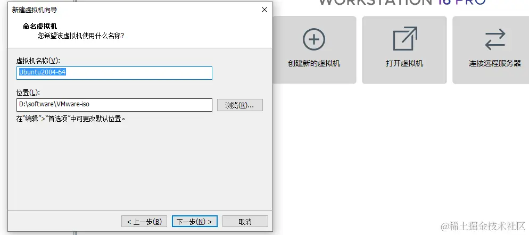
Task: Go back with the 上一步(B) button
Action: point(144,222)
